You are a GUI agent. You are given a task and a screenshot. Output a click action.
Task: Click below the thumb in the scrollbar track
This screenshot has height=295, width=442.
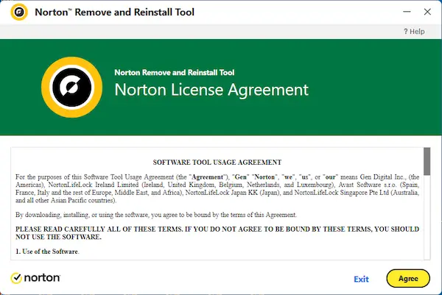click(x=427, y=217)
